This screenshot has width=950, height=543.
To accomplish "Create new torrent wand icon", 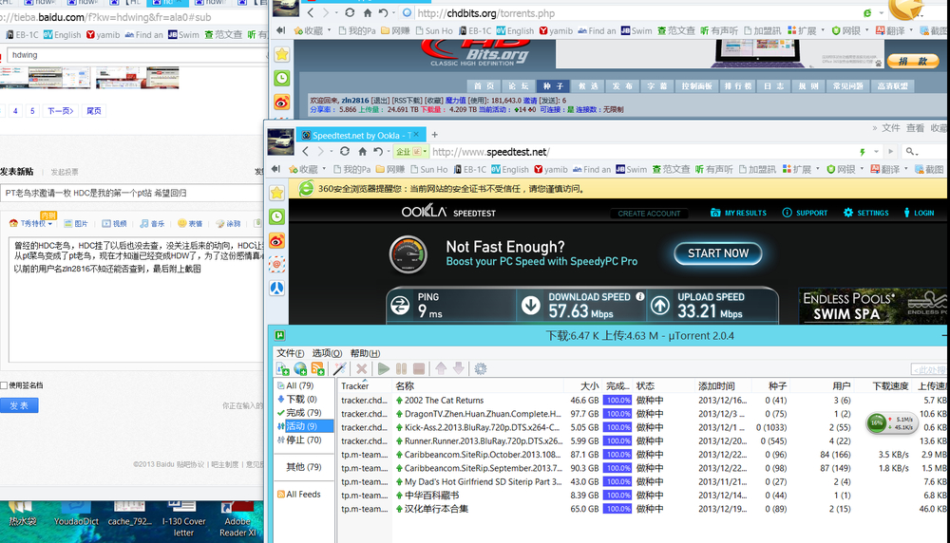I will point(340,368).
